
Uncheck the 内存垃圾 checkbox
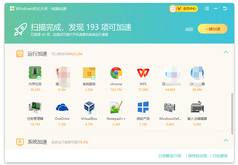coord(39,78)
